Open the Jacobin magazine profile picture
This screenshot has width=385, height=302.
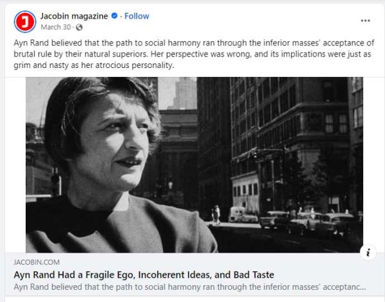tap(25, 22)
